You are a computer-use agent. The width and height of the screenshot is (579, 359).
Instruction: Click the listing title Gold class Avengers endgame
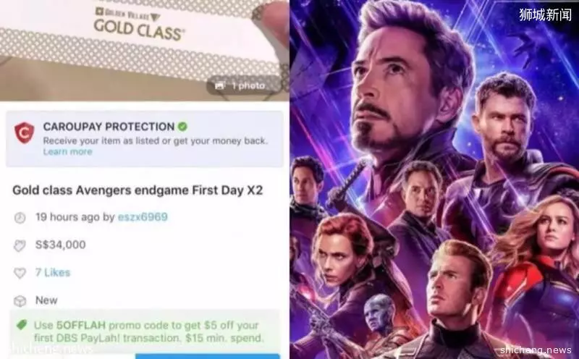pos(138,190)
